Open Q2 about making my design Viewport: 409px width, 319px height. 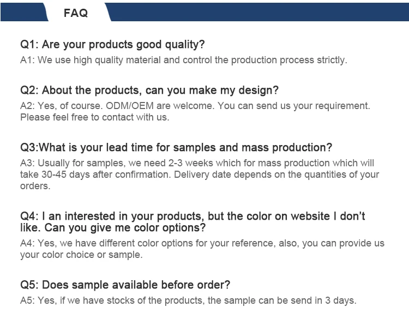click(x=149, y=90)
